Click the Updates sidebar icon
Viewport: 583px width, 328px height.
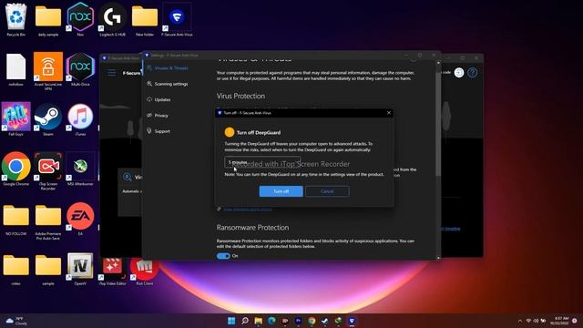click(x=149, y=99)
